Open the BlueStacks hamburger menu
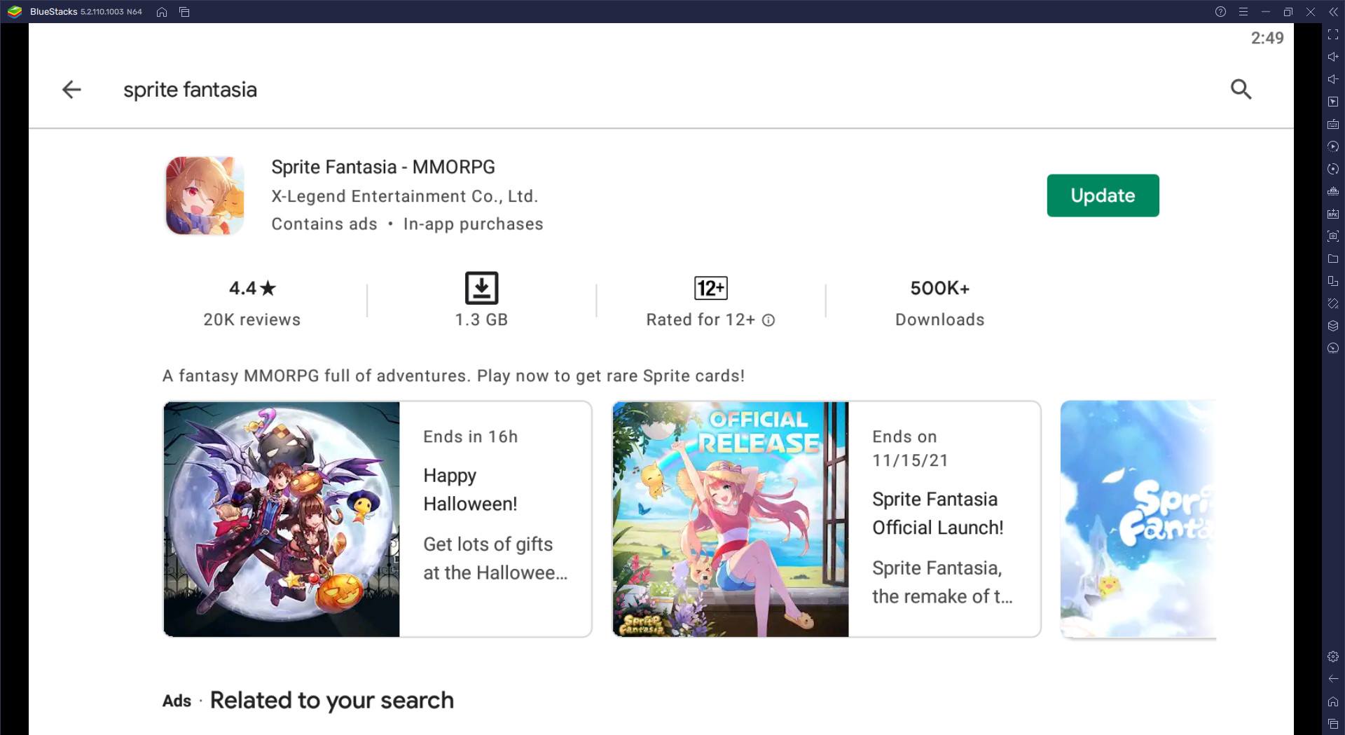This screenshot has height=735, width=1345. [x=1243, y=12]
